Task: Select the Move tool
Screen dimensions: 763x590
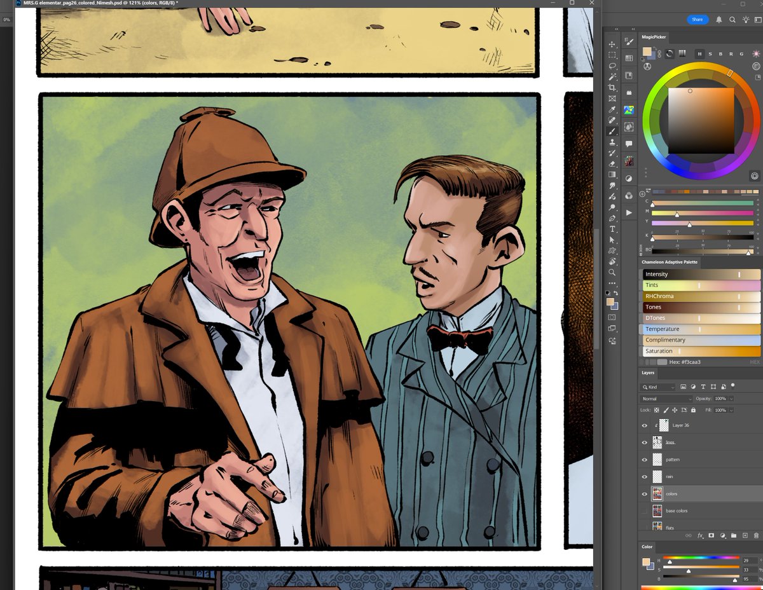Action: click(612, 45)
